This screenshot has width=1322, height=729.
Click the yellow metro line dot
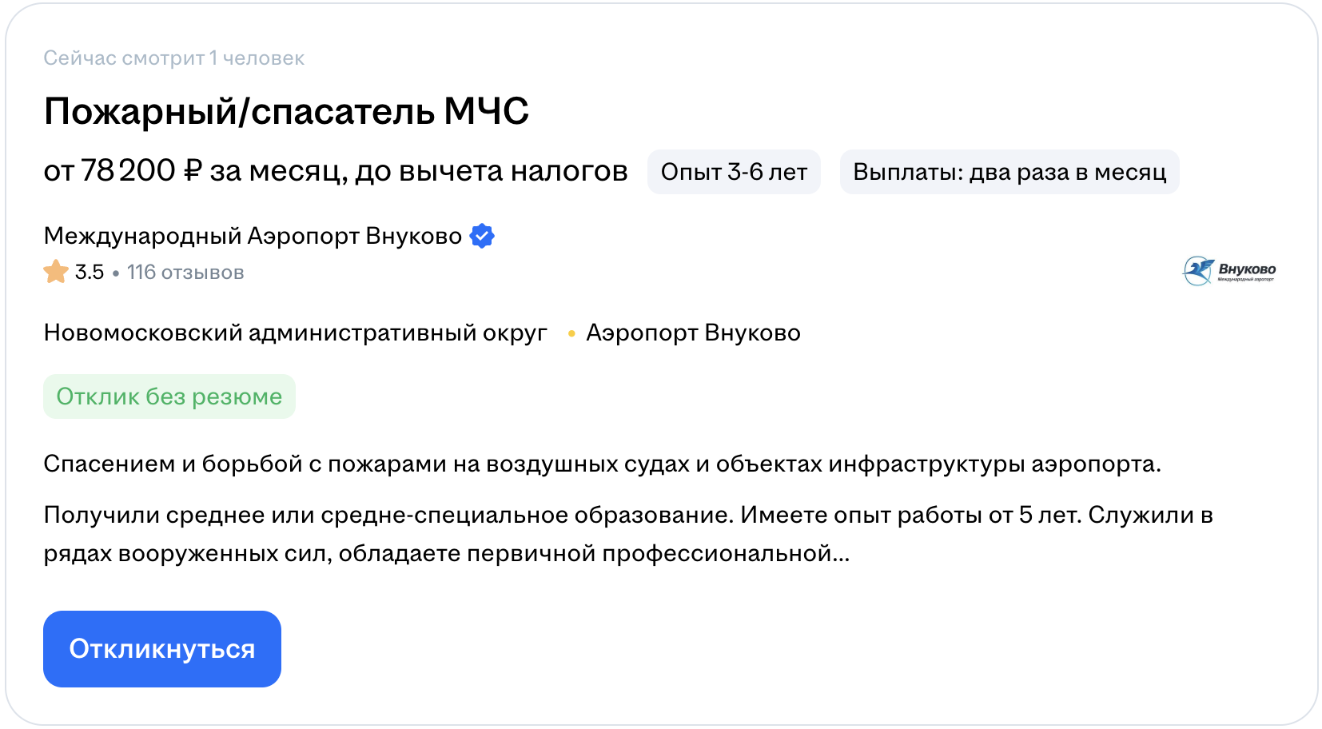(x=571, y=333)
